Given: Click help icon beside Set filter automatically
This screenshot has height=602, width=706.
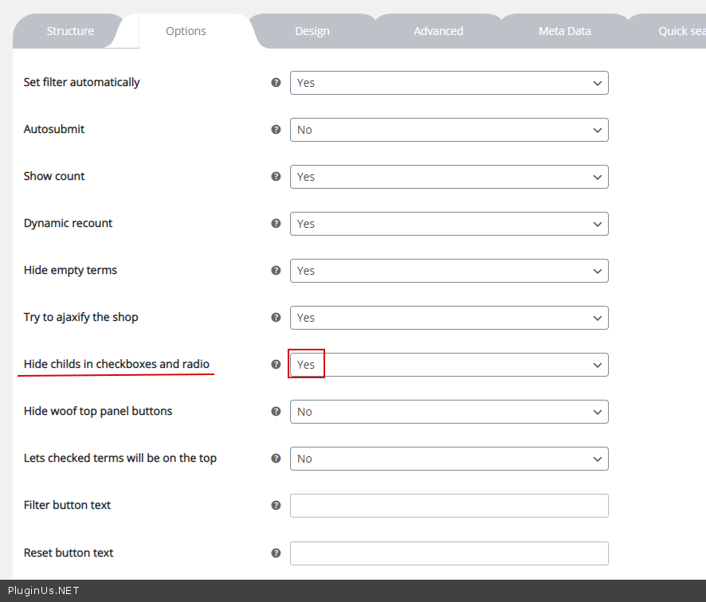Looking at the screenshot, I should (x=276, y=82).
